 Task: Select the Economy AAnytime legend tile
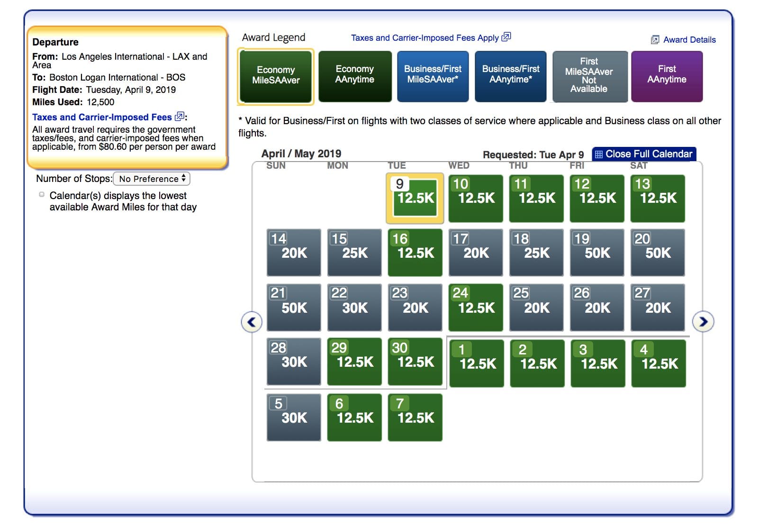point(355,76)
